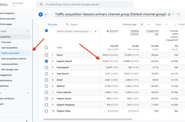Toggle the select-all rows checkbox in header
Viewport: 185px width, 122px height.
tap(46, 31)
